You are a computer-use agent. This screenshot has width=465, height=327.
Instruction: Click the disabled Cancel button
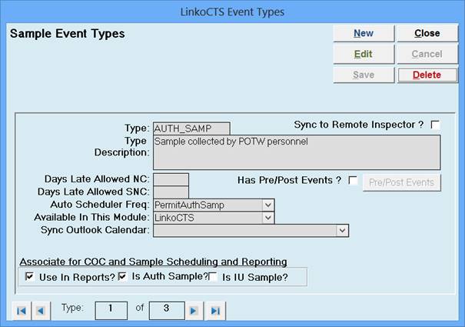pos(427,54)
